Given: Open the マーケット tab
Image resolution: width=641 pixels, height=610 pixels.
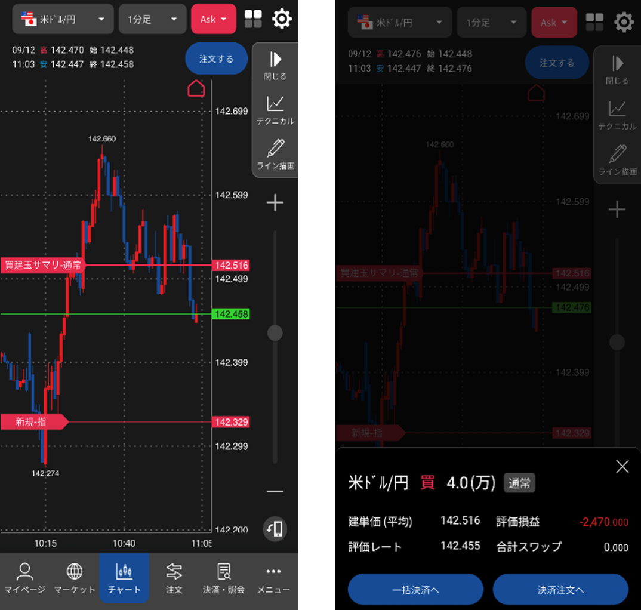Looking at the screenshot, I should (75, 578).
